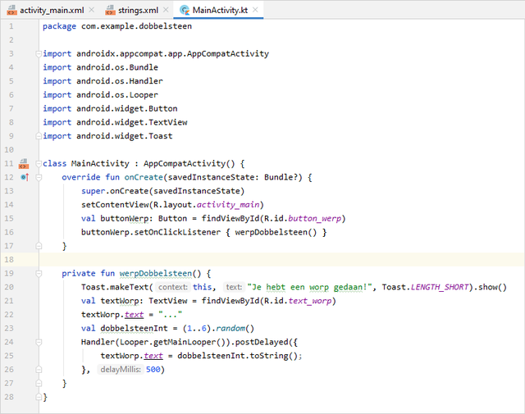Fold the werpDobbelsteen function on line 19
Viewport: 525px width, 414px height.
(x=39, y=273)
